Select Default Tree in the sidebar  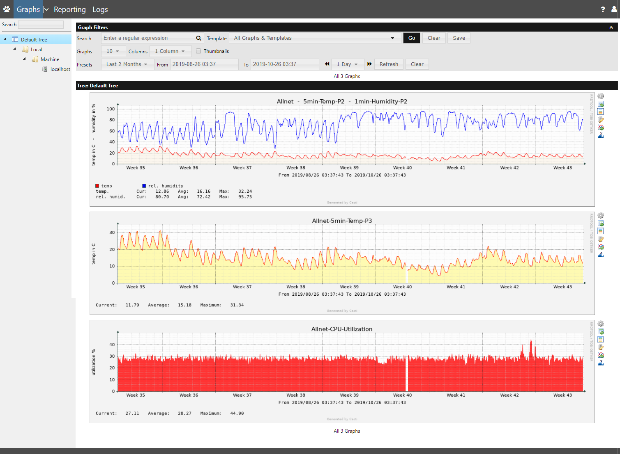tap(34, 39)
